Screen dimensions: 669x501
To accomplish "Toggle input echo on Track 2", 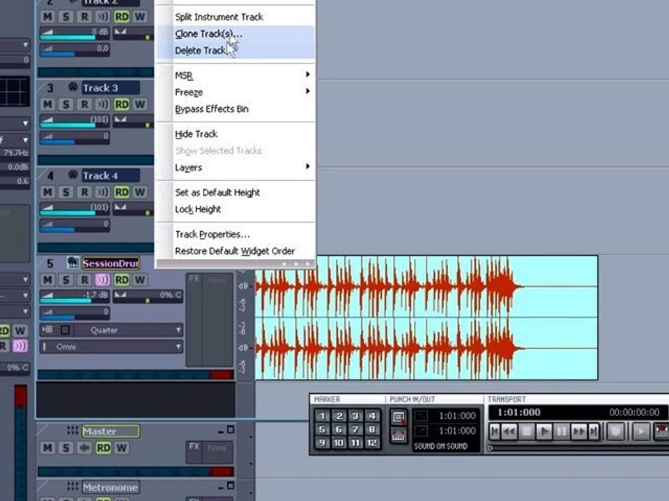I will tap(102, 17).
